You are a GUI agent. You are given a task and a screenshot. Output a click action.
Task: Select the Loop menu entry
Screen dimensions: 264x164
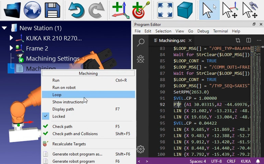click(x=88, y=95)
